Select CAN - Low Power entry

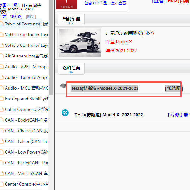[x=27, y=152]
